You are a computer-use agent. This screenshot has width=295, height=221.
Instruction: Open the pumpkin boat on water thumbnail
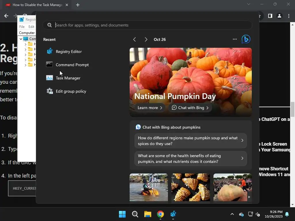tap(149, 187)
